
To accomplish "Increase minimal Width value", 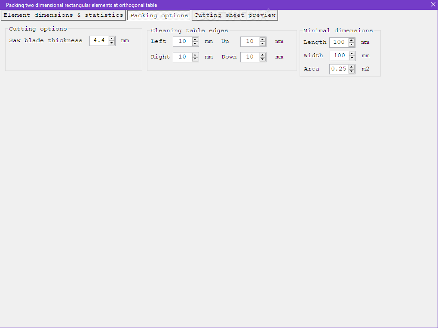I will [x=352, y=54].
